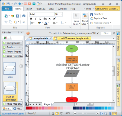The width and height of the screenshot is (122, 116).
Task: Pick the dark red color swatch
Action: pyautogui.click(x=27, y=108)
